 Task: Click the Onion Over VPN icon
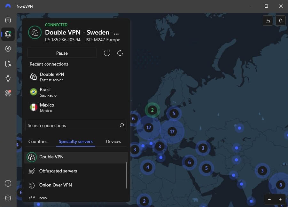(x=32, y=185)
